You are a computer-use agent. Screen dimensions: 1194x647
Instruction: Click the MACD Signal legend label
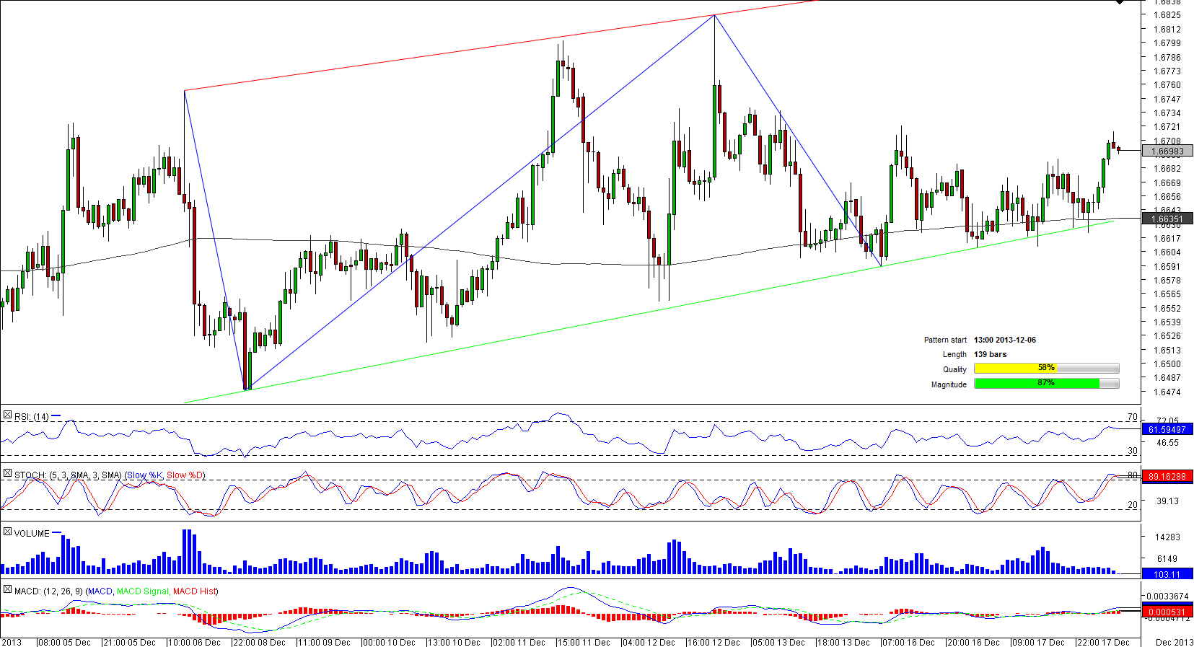coord(143,591)
